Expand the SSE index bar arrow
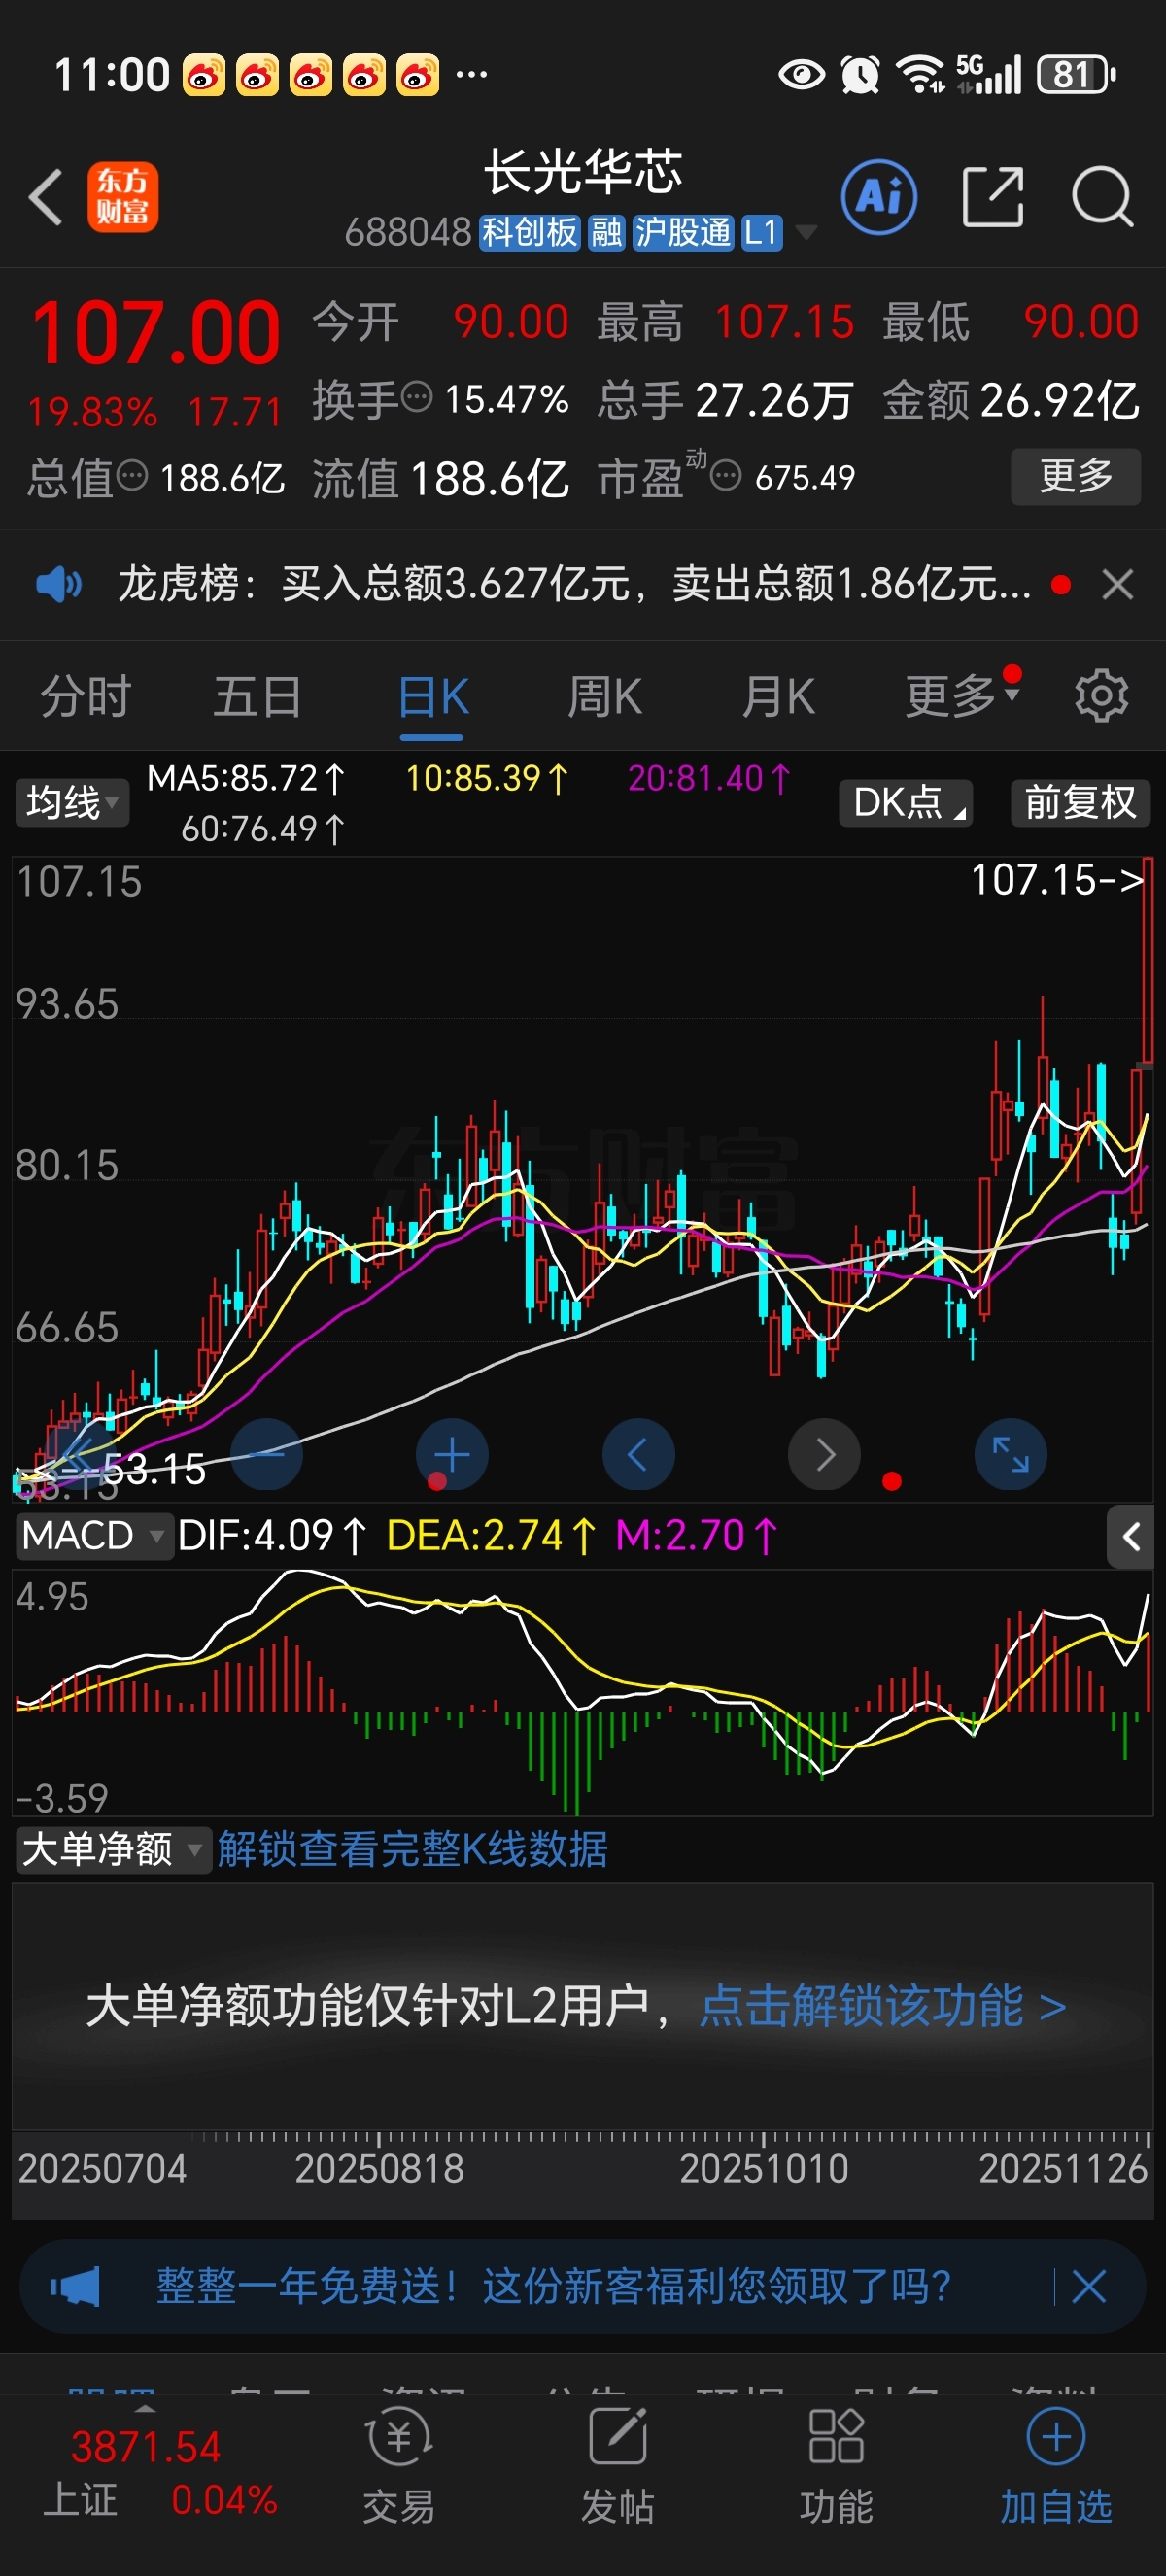 145,2408
